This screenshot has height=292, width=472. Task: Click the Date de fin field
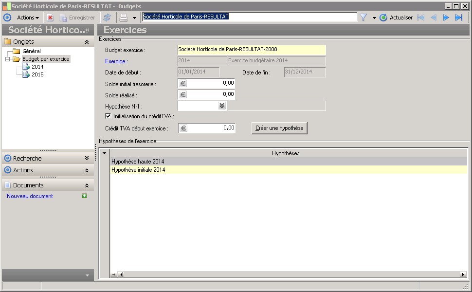[x=305, y=72]
